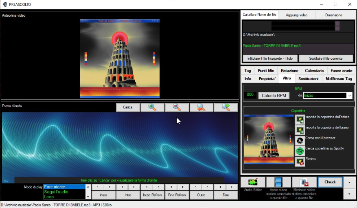The height and width of the screenshot is (208, 357).
Task: Nudge Inizio marker right
Action: tap(110, 187)
